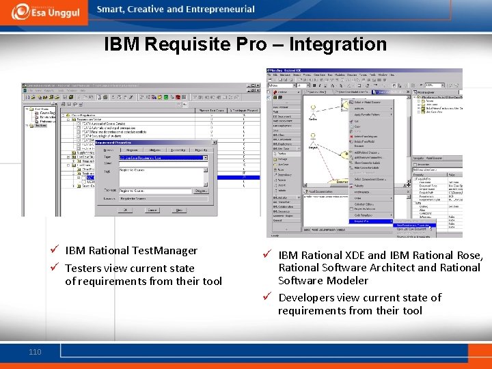Open the zoom percentage dropdown in XDE toolbar
492x369 pixels.
(443, 85)
